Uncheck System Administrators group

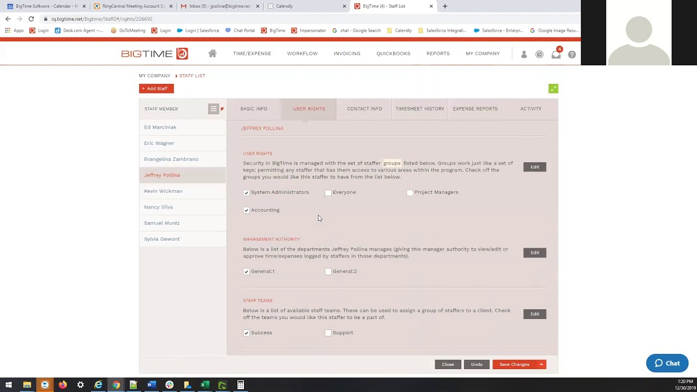tap(247, 193)
